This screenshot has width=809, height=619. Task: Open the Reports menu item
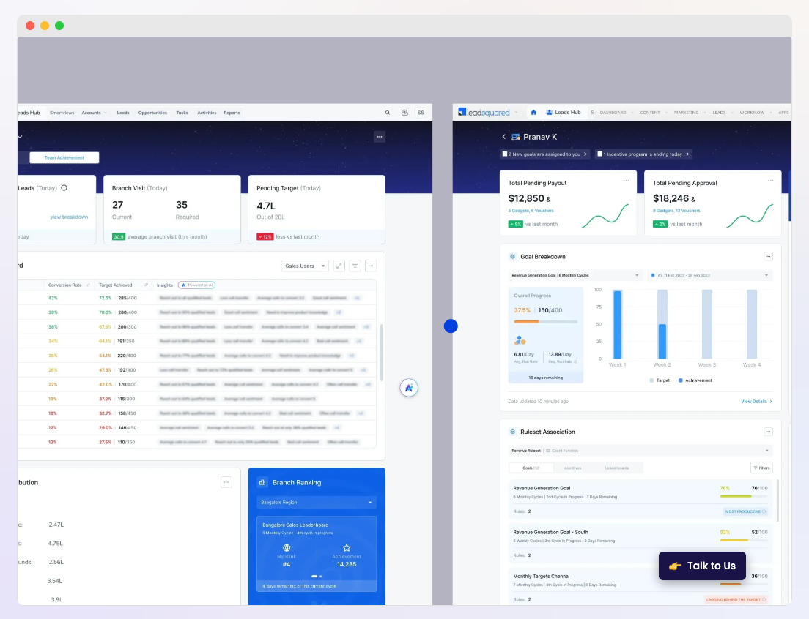pyautogui.click(x=232, y=113)
